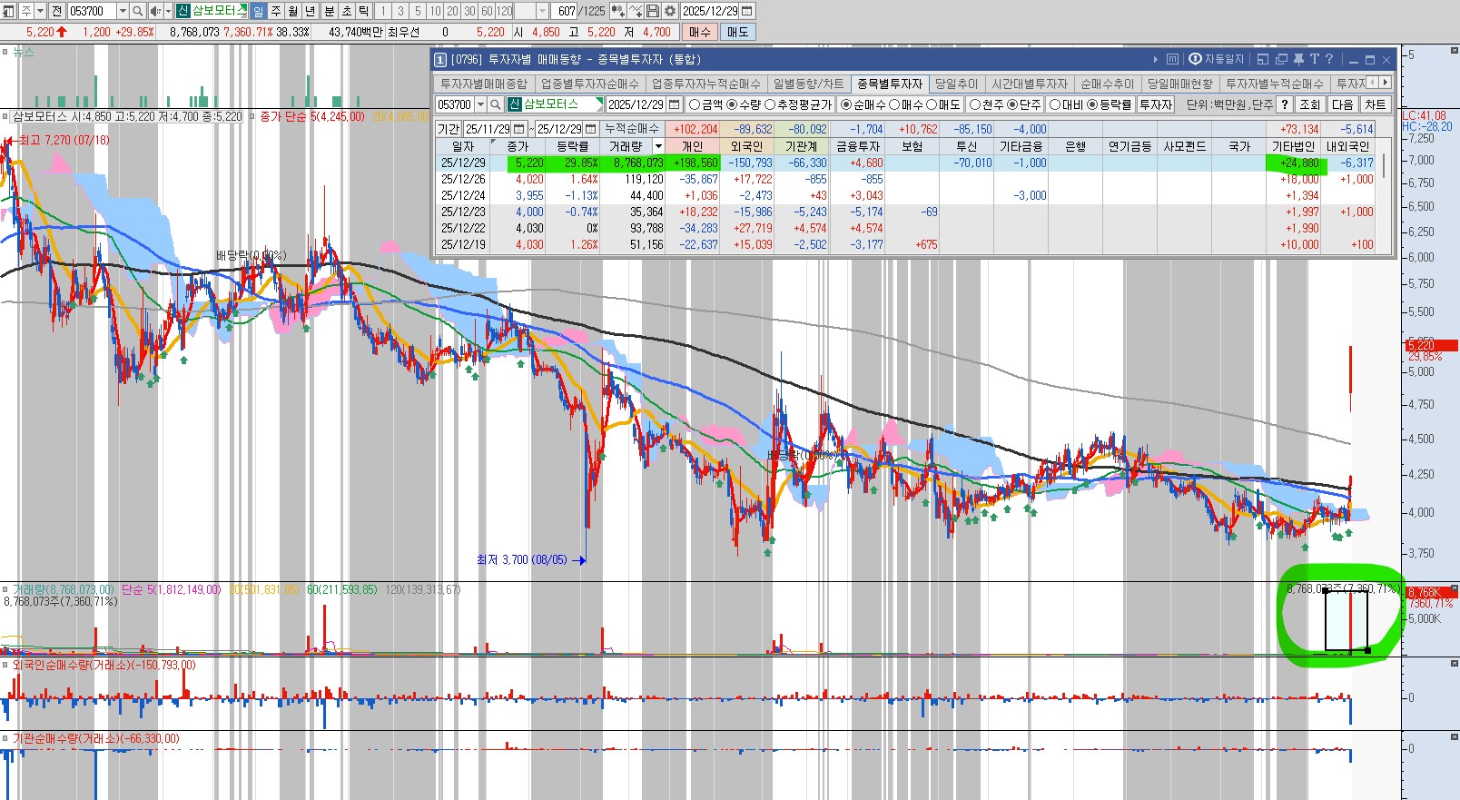
Task: Click the window copy icon in title bar
Action: point(1281,59)
